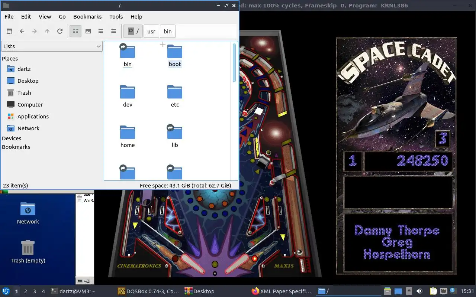Click the score 248250 in pinball
The height and width of the screenshot is (297, 476).
click(x=422, y=161)
